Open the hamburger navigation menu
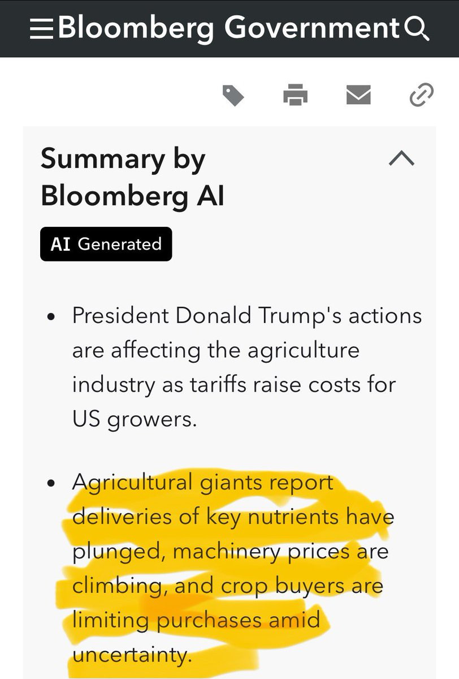Screen dimensions: 459x679 41,28
